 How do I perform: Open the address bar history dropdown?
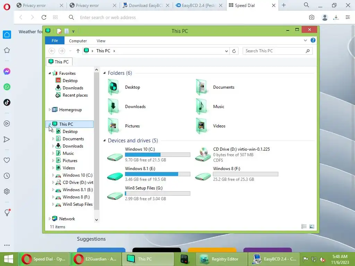tap(226, 51)
